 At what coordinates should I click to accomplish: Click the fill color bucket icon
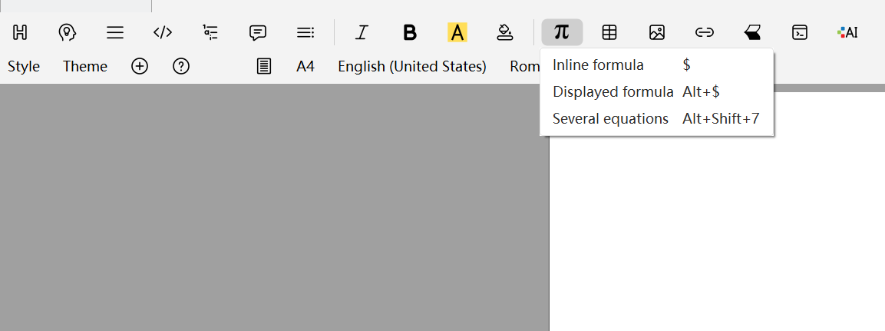click(x=504, y=32)
